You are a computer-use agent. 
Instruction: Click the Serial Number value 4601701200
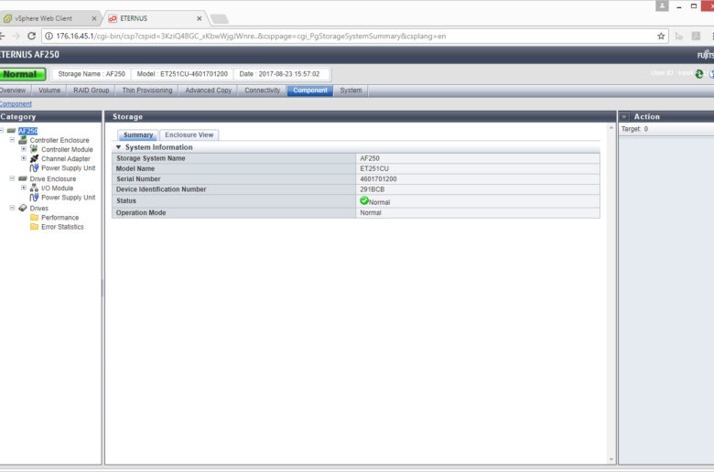[x=378, y=179]
